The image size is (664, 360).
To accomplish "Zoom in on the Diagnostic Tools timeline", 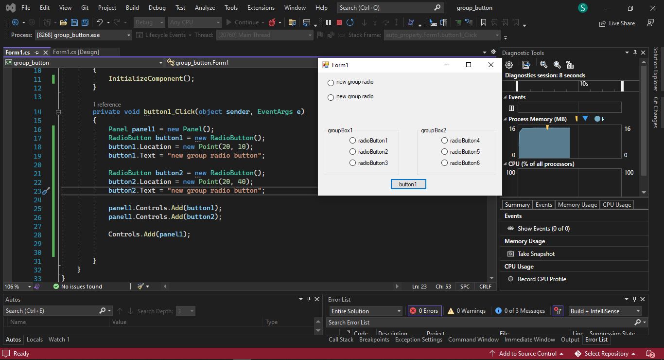I will 543,65.
